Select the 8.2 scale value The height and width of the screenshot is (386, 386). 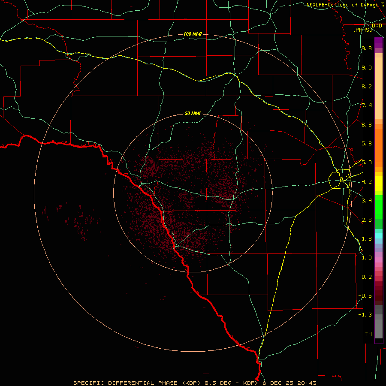tap(367, 86)
